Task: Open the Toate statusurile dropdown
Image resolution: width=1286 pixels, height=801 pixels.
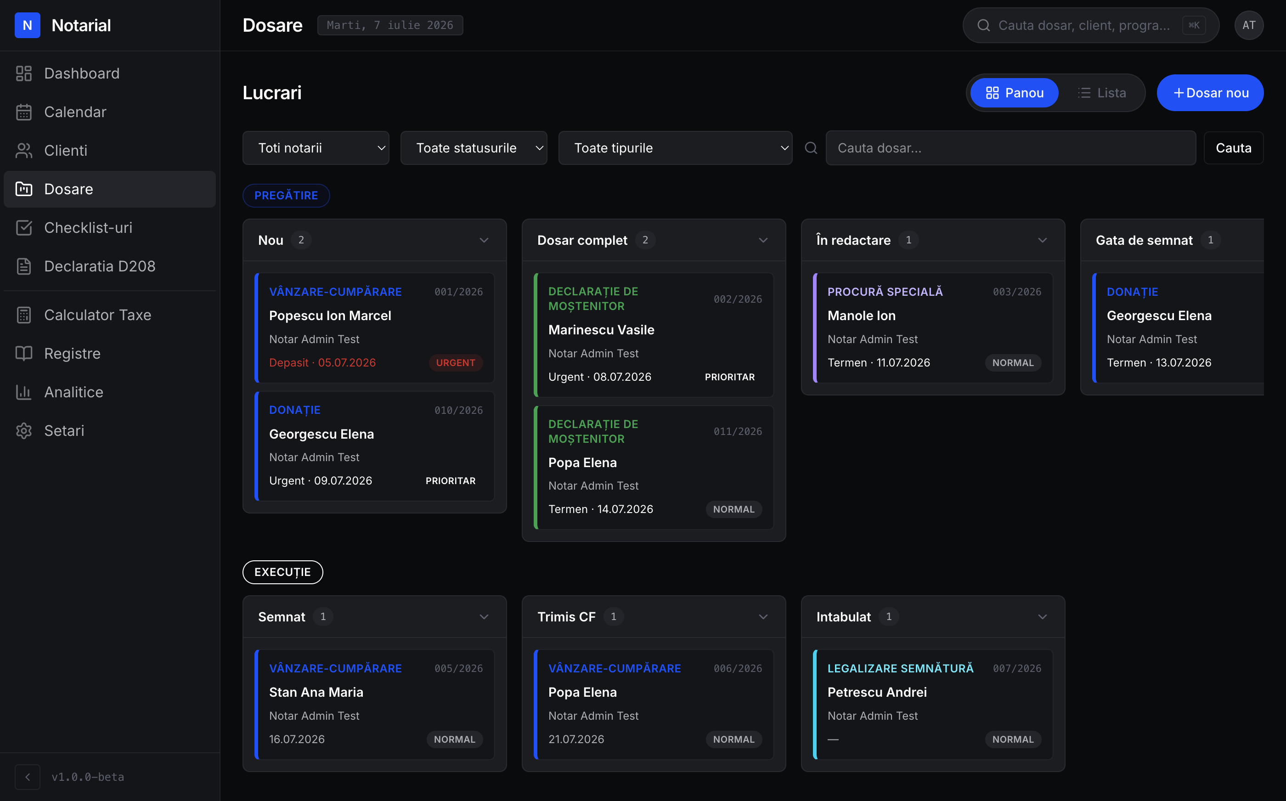Action: [x=474, y=148]
